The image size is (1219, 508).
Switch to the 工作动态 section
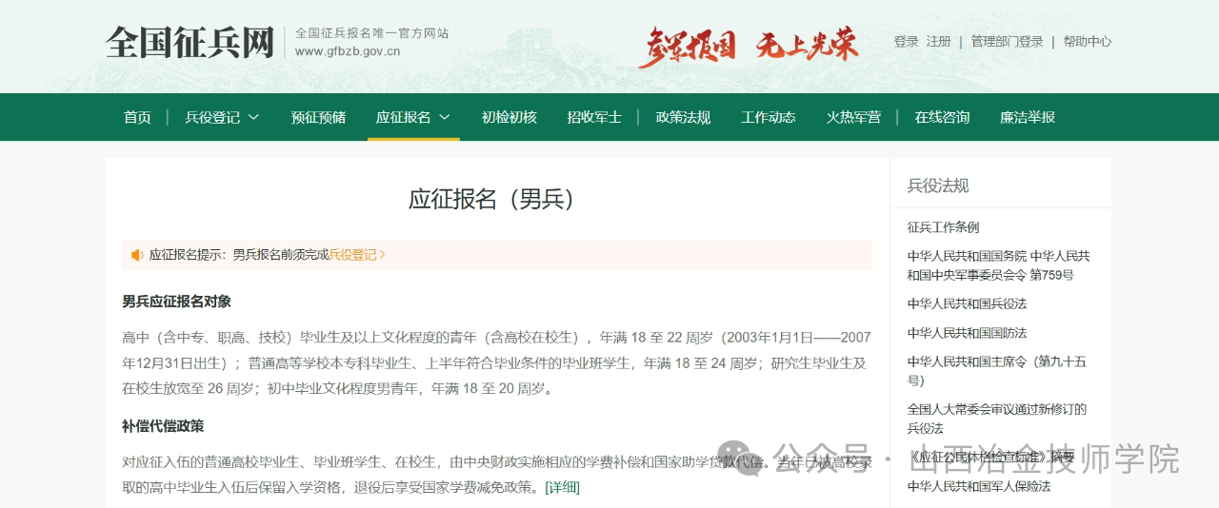point(769,118)
